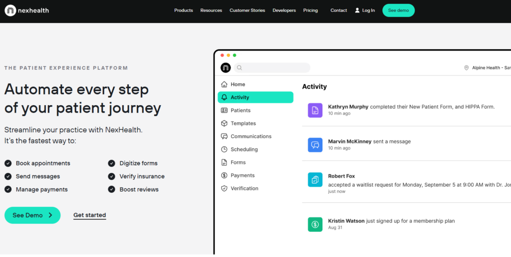Viewport: 511px width, 257px height.
Task: Click the green macOS window dot
Action: tap(235, 55)
